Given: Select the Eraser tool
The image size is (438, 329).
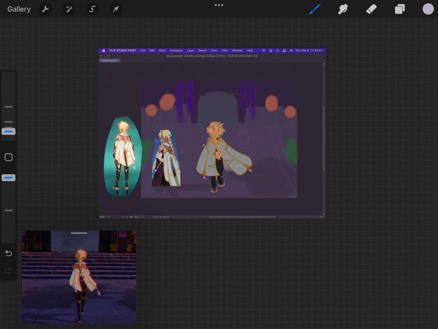Looking at the screenshot, I should click(371, 9).
